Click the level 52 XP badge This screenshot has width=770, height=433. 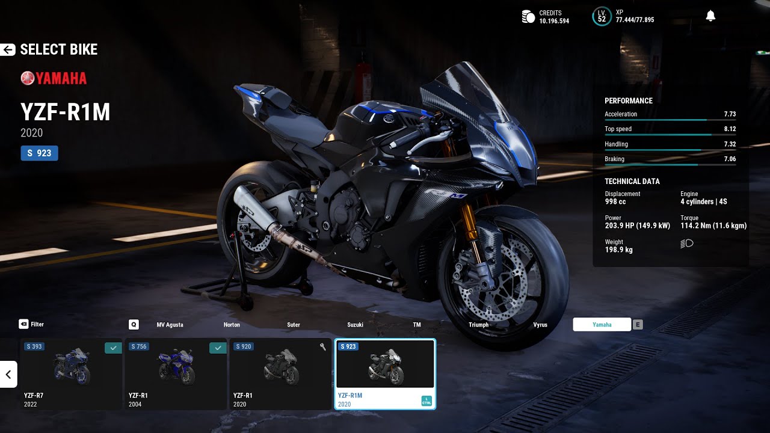point(602,17)
